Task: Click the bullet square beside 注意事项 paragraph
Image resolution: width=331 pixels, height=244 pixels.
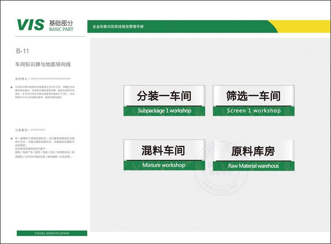Action: pos(11,138)
